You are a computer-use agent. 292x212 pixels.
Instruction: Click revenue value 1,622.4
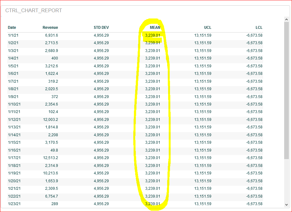tap(51, 74)
